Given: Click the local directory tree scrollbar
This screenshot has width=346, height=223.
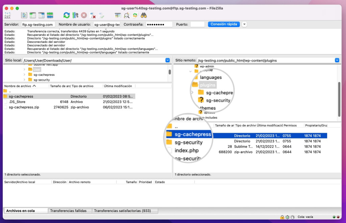Looking at the screenshot, I should (170, 72).
